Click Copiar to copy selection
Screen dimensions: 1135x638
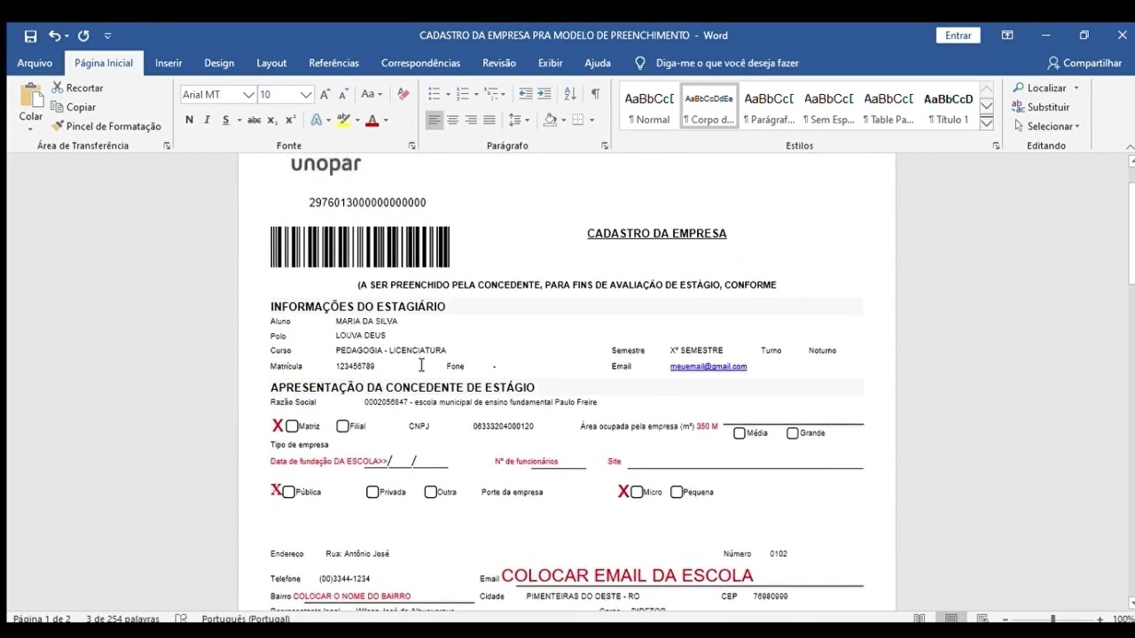73,106
